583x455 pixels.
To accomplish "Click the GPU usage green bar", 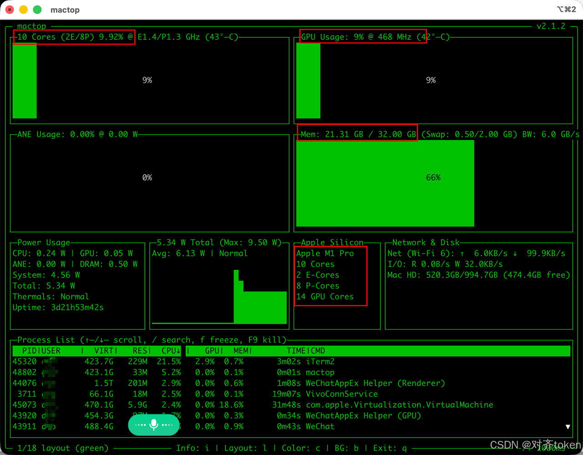I will pyautogui.click(x=308, y=81).
